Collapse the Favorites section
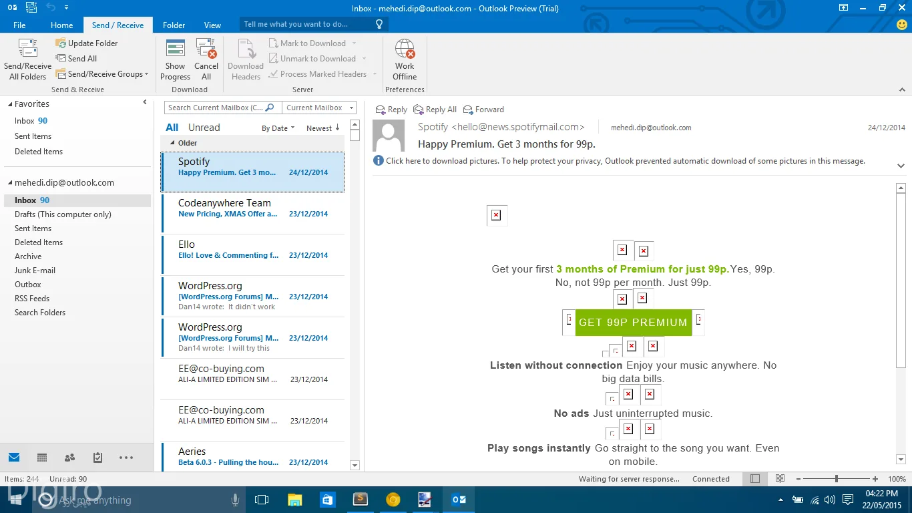The height and width of the screenshot is (513, 912). pyautogui.click(x=9, y=104)
